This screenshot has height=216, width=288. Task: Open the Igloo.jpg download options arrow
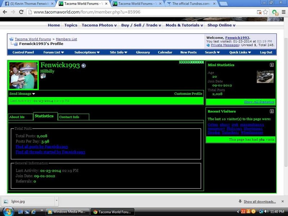point(57,201)
